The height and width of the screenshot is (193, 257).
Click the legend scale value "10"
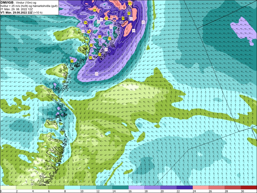[x=82, y=191]
